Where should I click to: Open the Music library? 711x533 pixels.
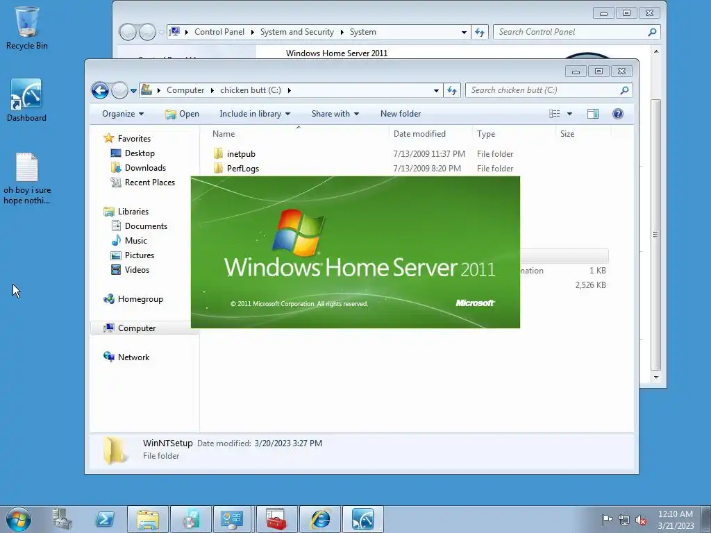[135, 240]
